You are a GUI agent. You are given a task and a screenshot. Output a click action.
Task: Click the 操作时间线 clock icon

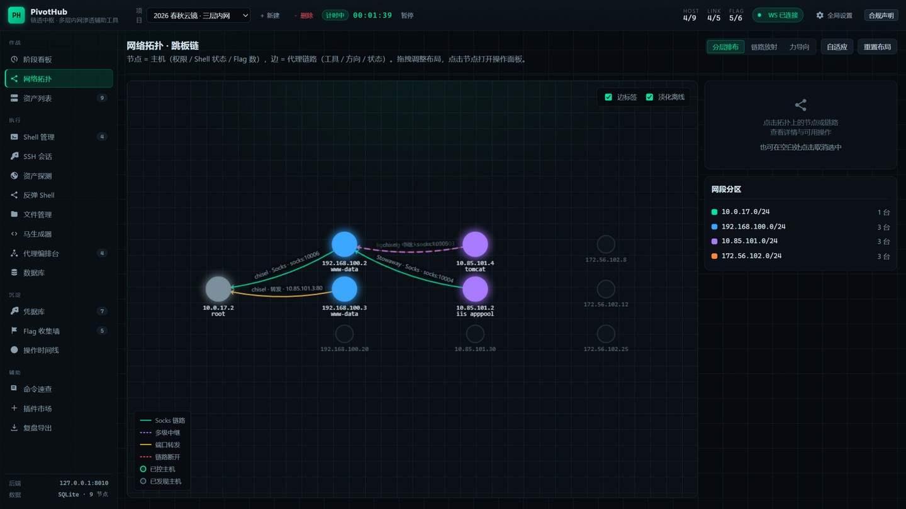point(14,350)
